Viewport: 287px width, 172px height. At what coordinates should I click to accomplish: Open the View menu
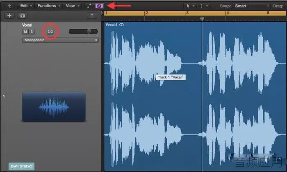(x=72, y=6)
